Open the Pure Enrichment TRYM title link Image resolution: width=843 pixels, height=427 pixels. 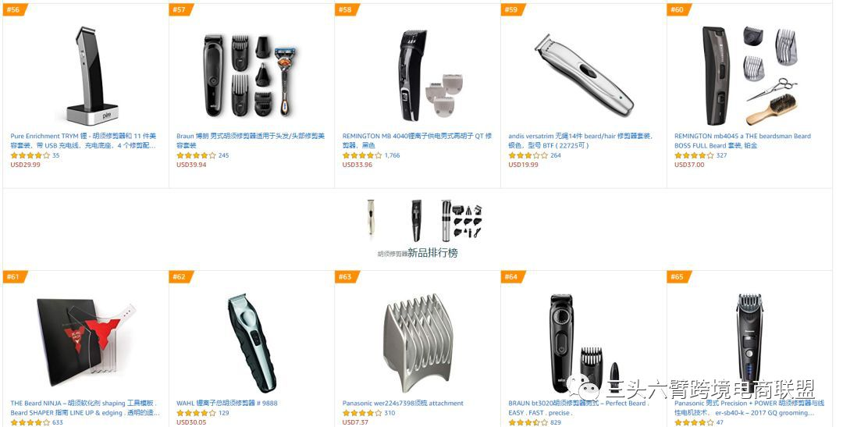point(84,141)
